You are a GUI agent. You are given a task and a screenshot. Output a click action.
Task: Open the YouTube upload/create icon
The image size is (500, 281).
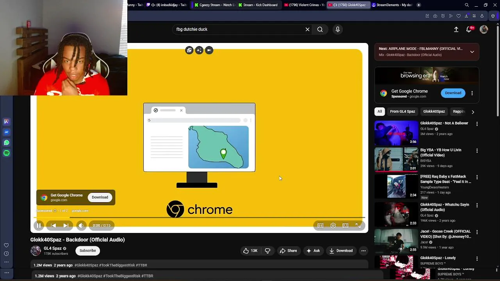(x=456, y=29)
